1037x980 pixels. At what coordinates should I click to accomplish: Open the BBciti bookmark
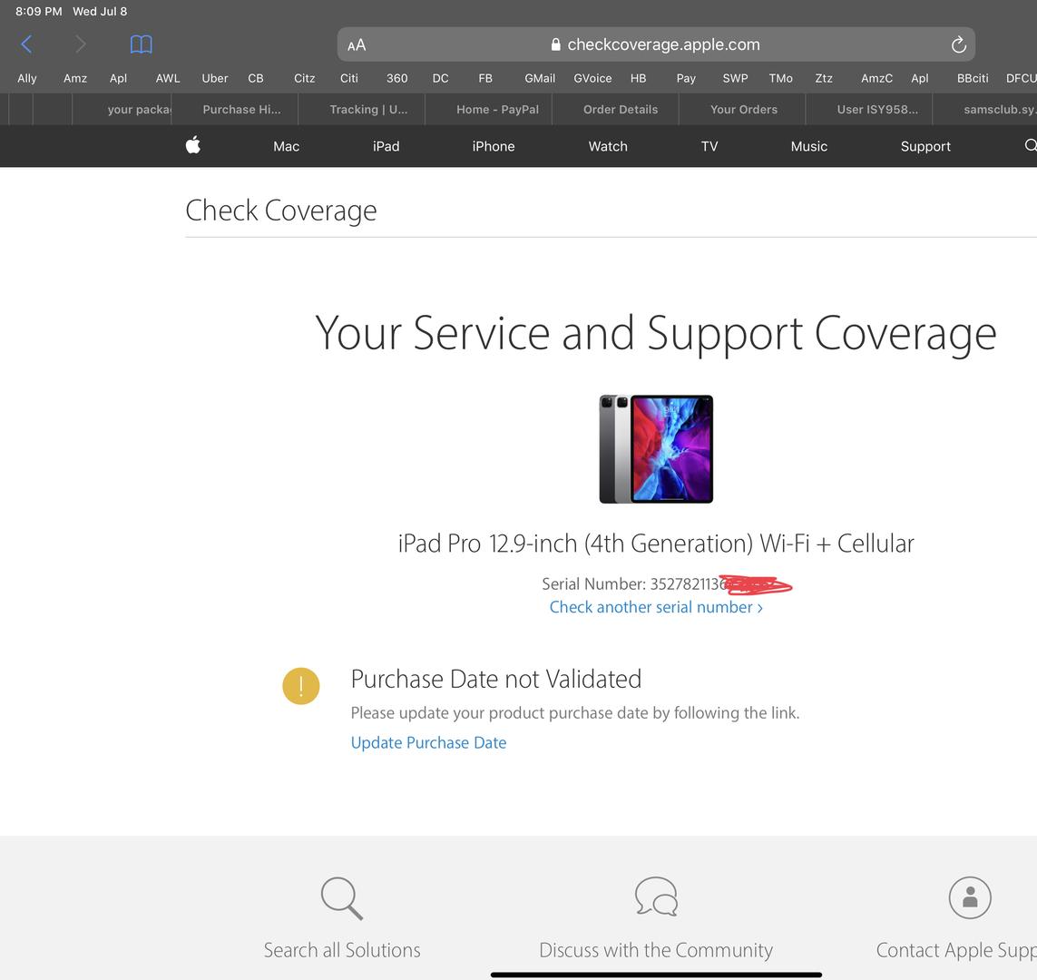pos(973,78)
